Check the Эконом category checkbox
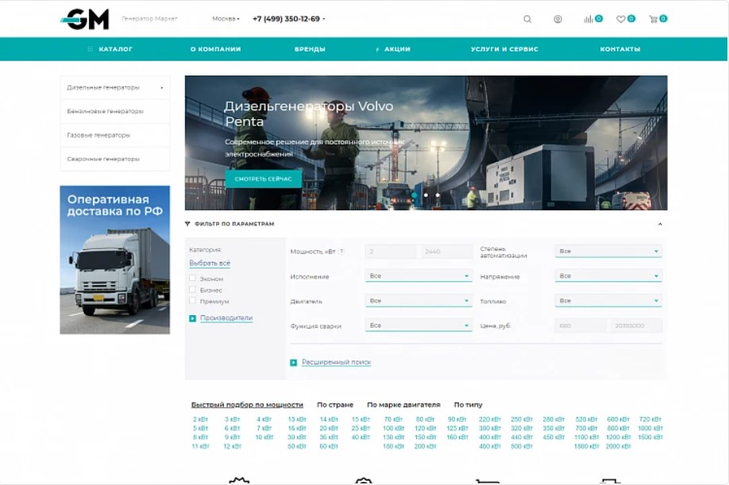The height and width of the screenshot is (485, 729). point(192,279)
